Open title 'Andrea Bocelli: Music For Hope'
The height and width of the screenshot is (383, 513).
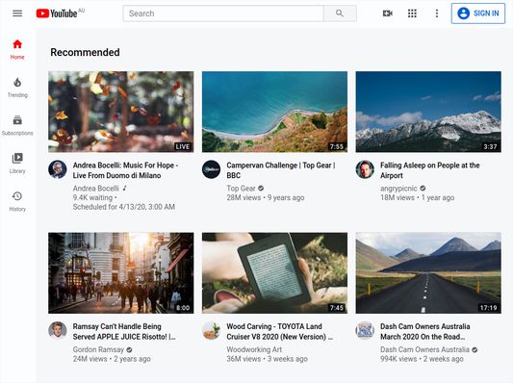click(x=125, y=170)
